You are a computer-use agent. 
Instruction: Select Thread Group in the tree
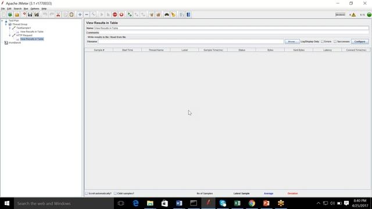click(x=20, y=24)
